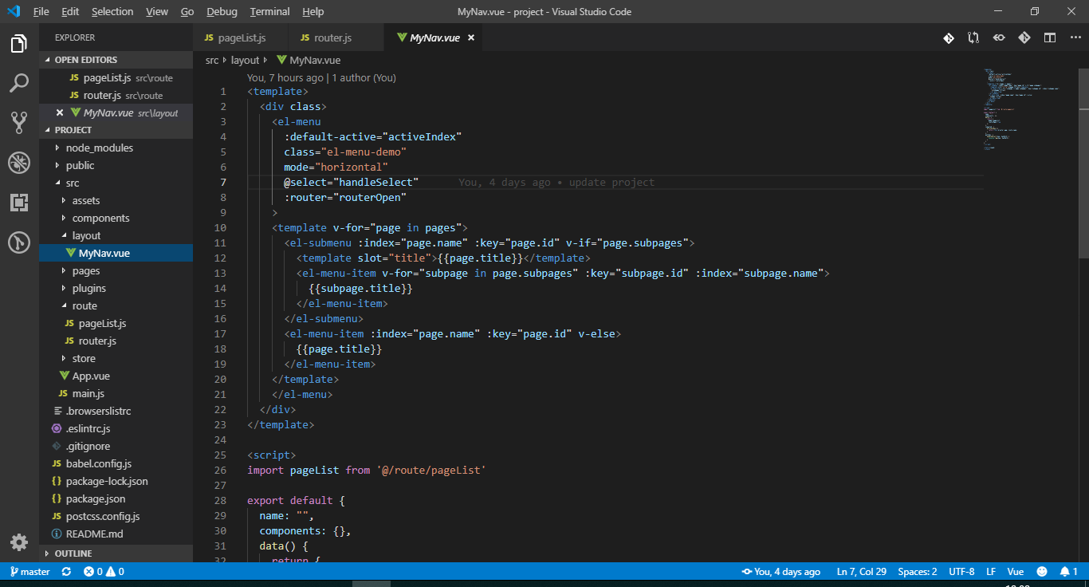Viewport: 1089px width, 587px height.
Task: Open the Go menu
Action: tap(187, 12)
